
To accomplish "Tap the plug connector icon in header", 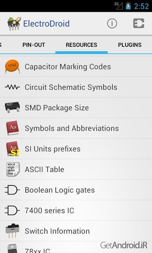I will pyautogui.click(x=138, y=23).
